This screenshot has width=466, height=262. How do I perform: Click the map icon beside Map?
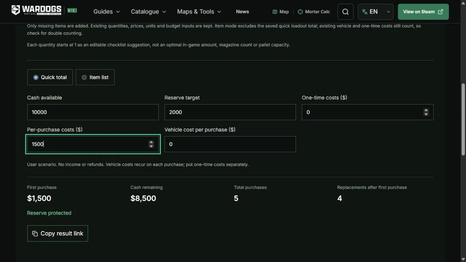point(275,12)
